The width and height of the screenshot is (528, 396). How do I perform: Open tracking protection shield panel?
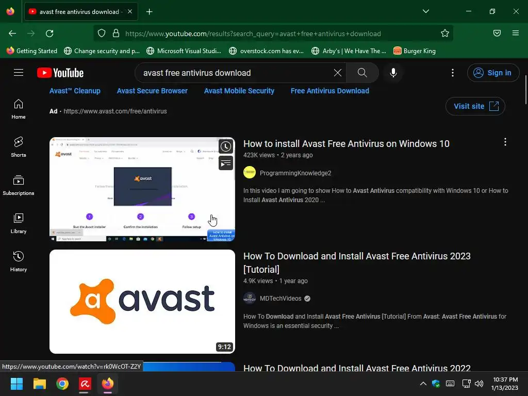click(102, 34)
